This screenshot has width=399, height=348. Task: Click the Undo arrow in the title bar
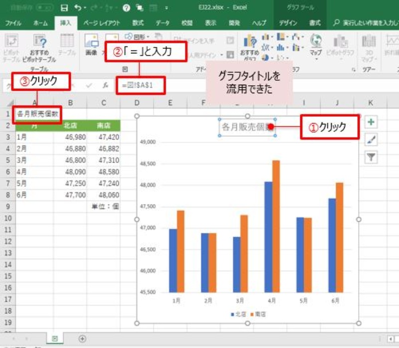tap(77, 8)
